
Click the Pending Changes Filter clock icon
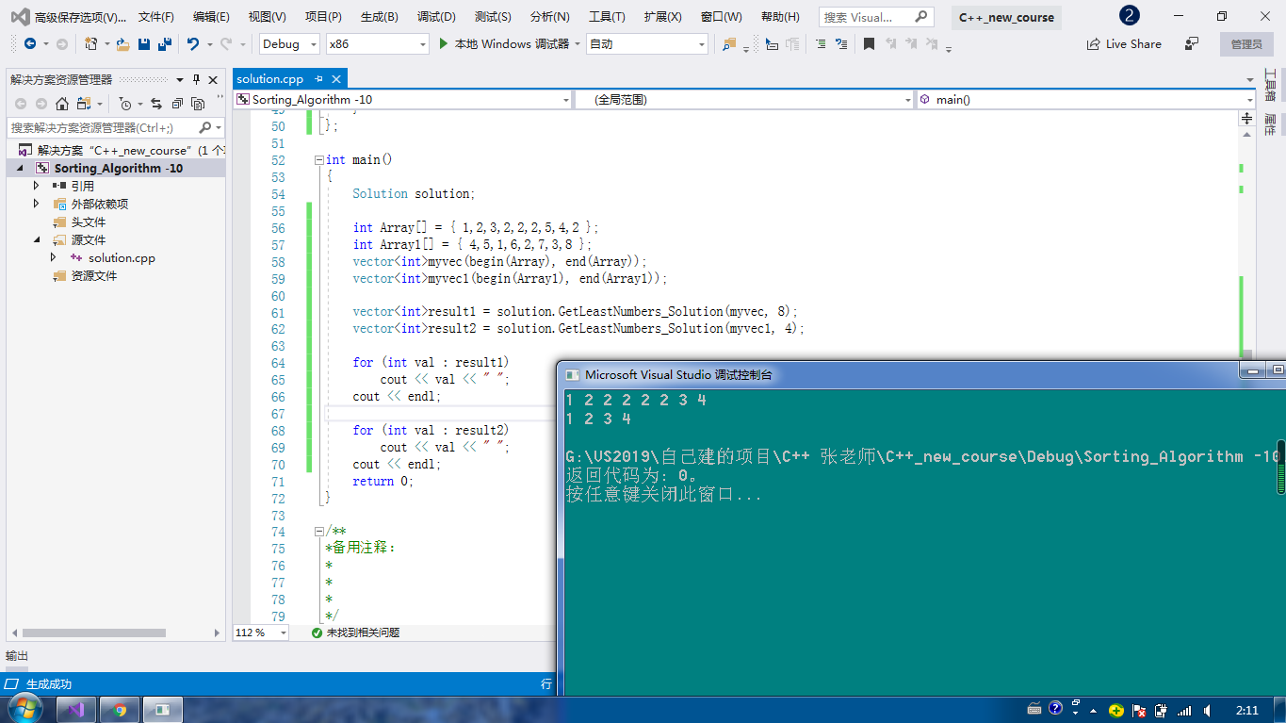[x=124, y=104]
